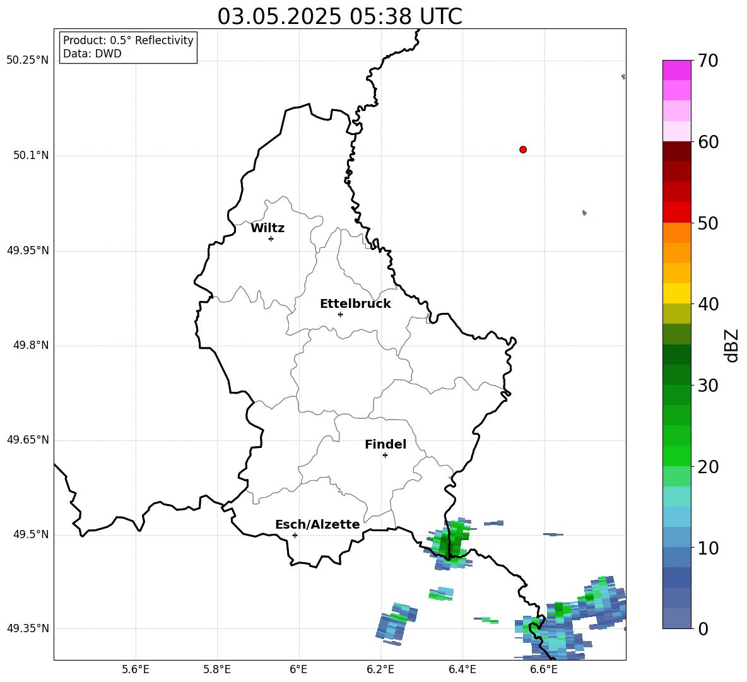Click the 50 tick on the colorbar
The width and height of the screenshot is (747, 682).
tap(708, 223)
